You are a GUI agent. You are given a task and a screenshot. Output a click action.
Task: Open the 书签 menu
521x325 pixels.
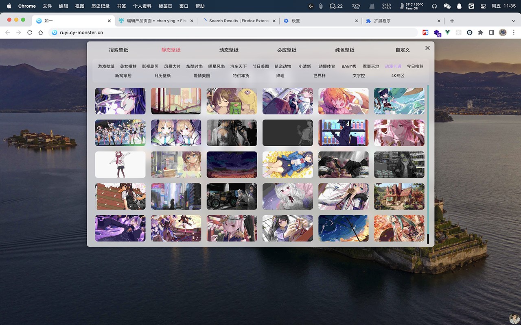(x=121, y=6)
